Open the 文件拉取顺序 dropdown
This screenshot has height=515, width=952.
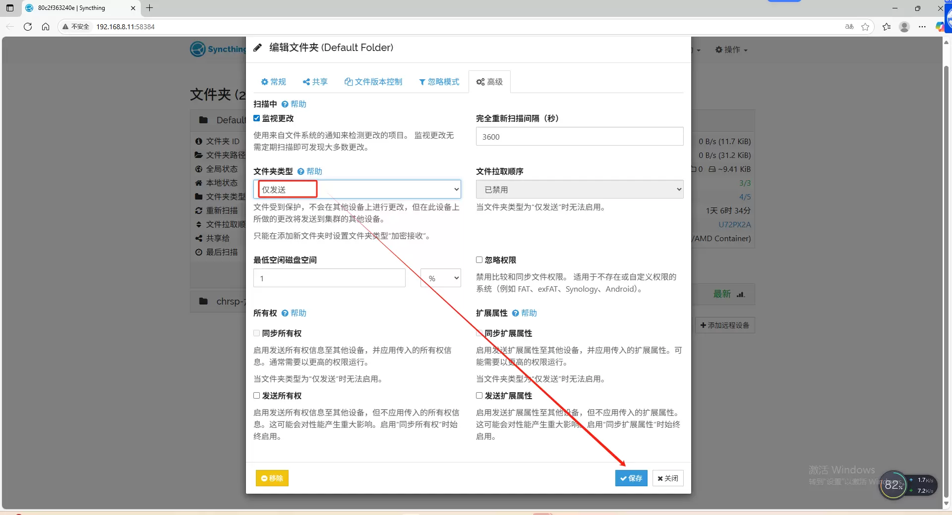click(x=579, y=190)
